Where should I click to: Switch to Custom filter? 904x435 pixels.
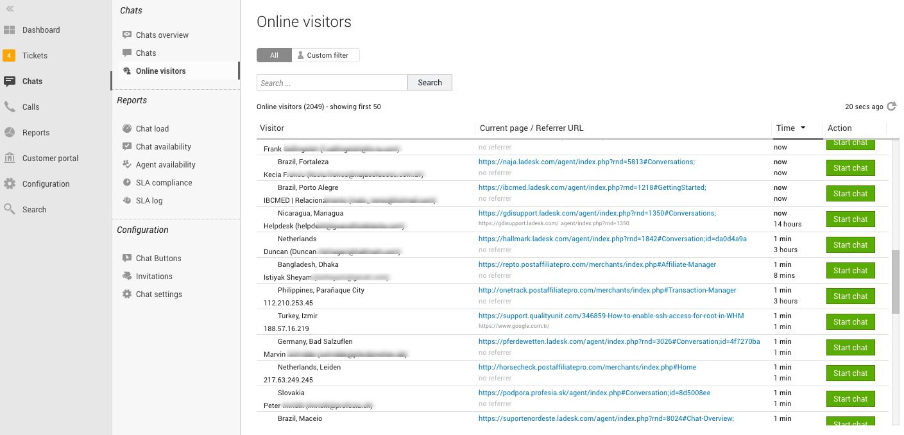(x=326, y=55)
